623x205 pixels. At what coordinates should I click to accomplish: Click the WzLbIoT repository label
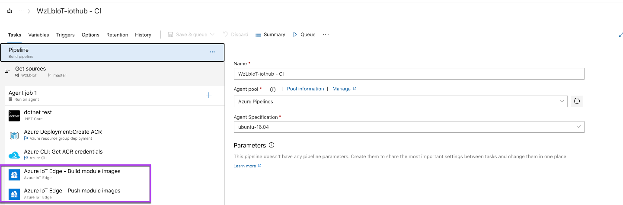[x=26, y=75]
